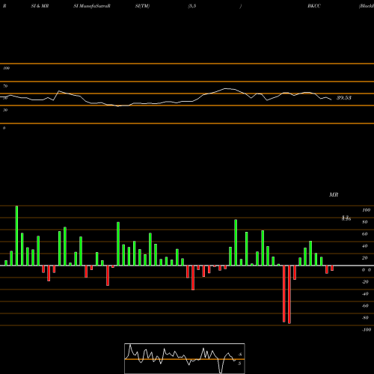Image resolution: width=374 pixels, height=374 pixels.
Task: Click MR axis label -20
Action: (x=365, y=282)
